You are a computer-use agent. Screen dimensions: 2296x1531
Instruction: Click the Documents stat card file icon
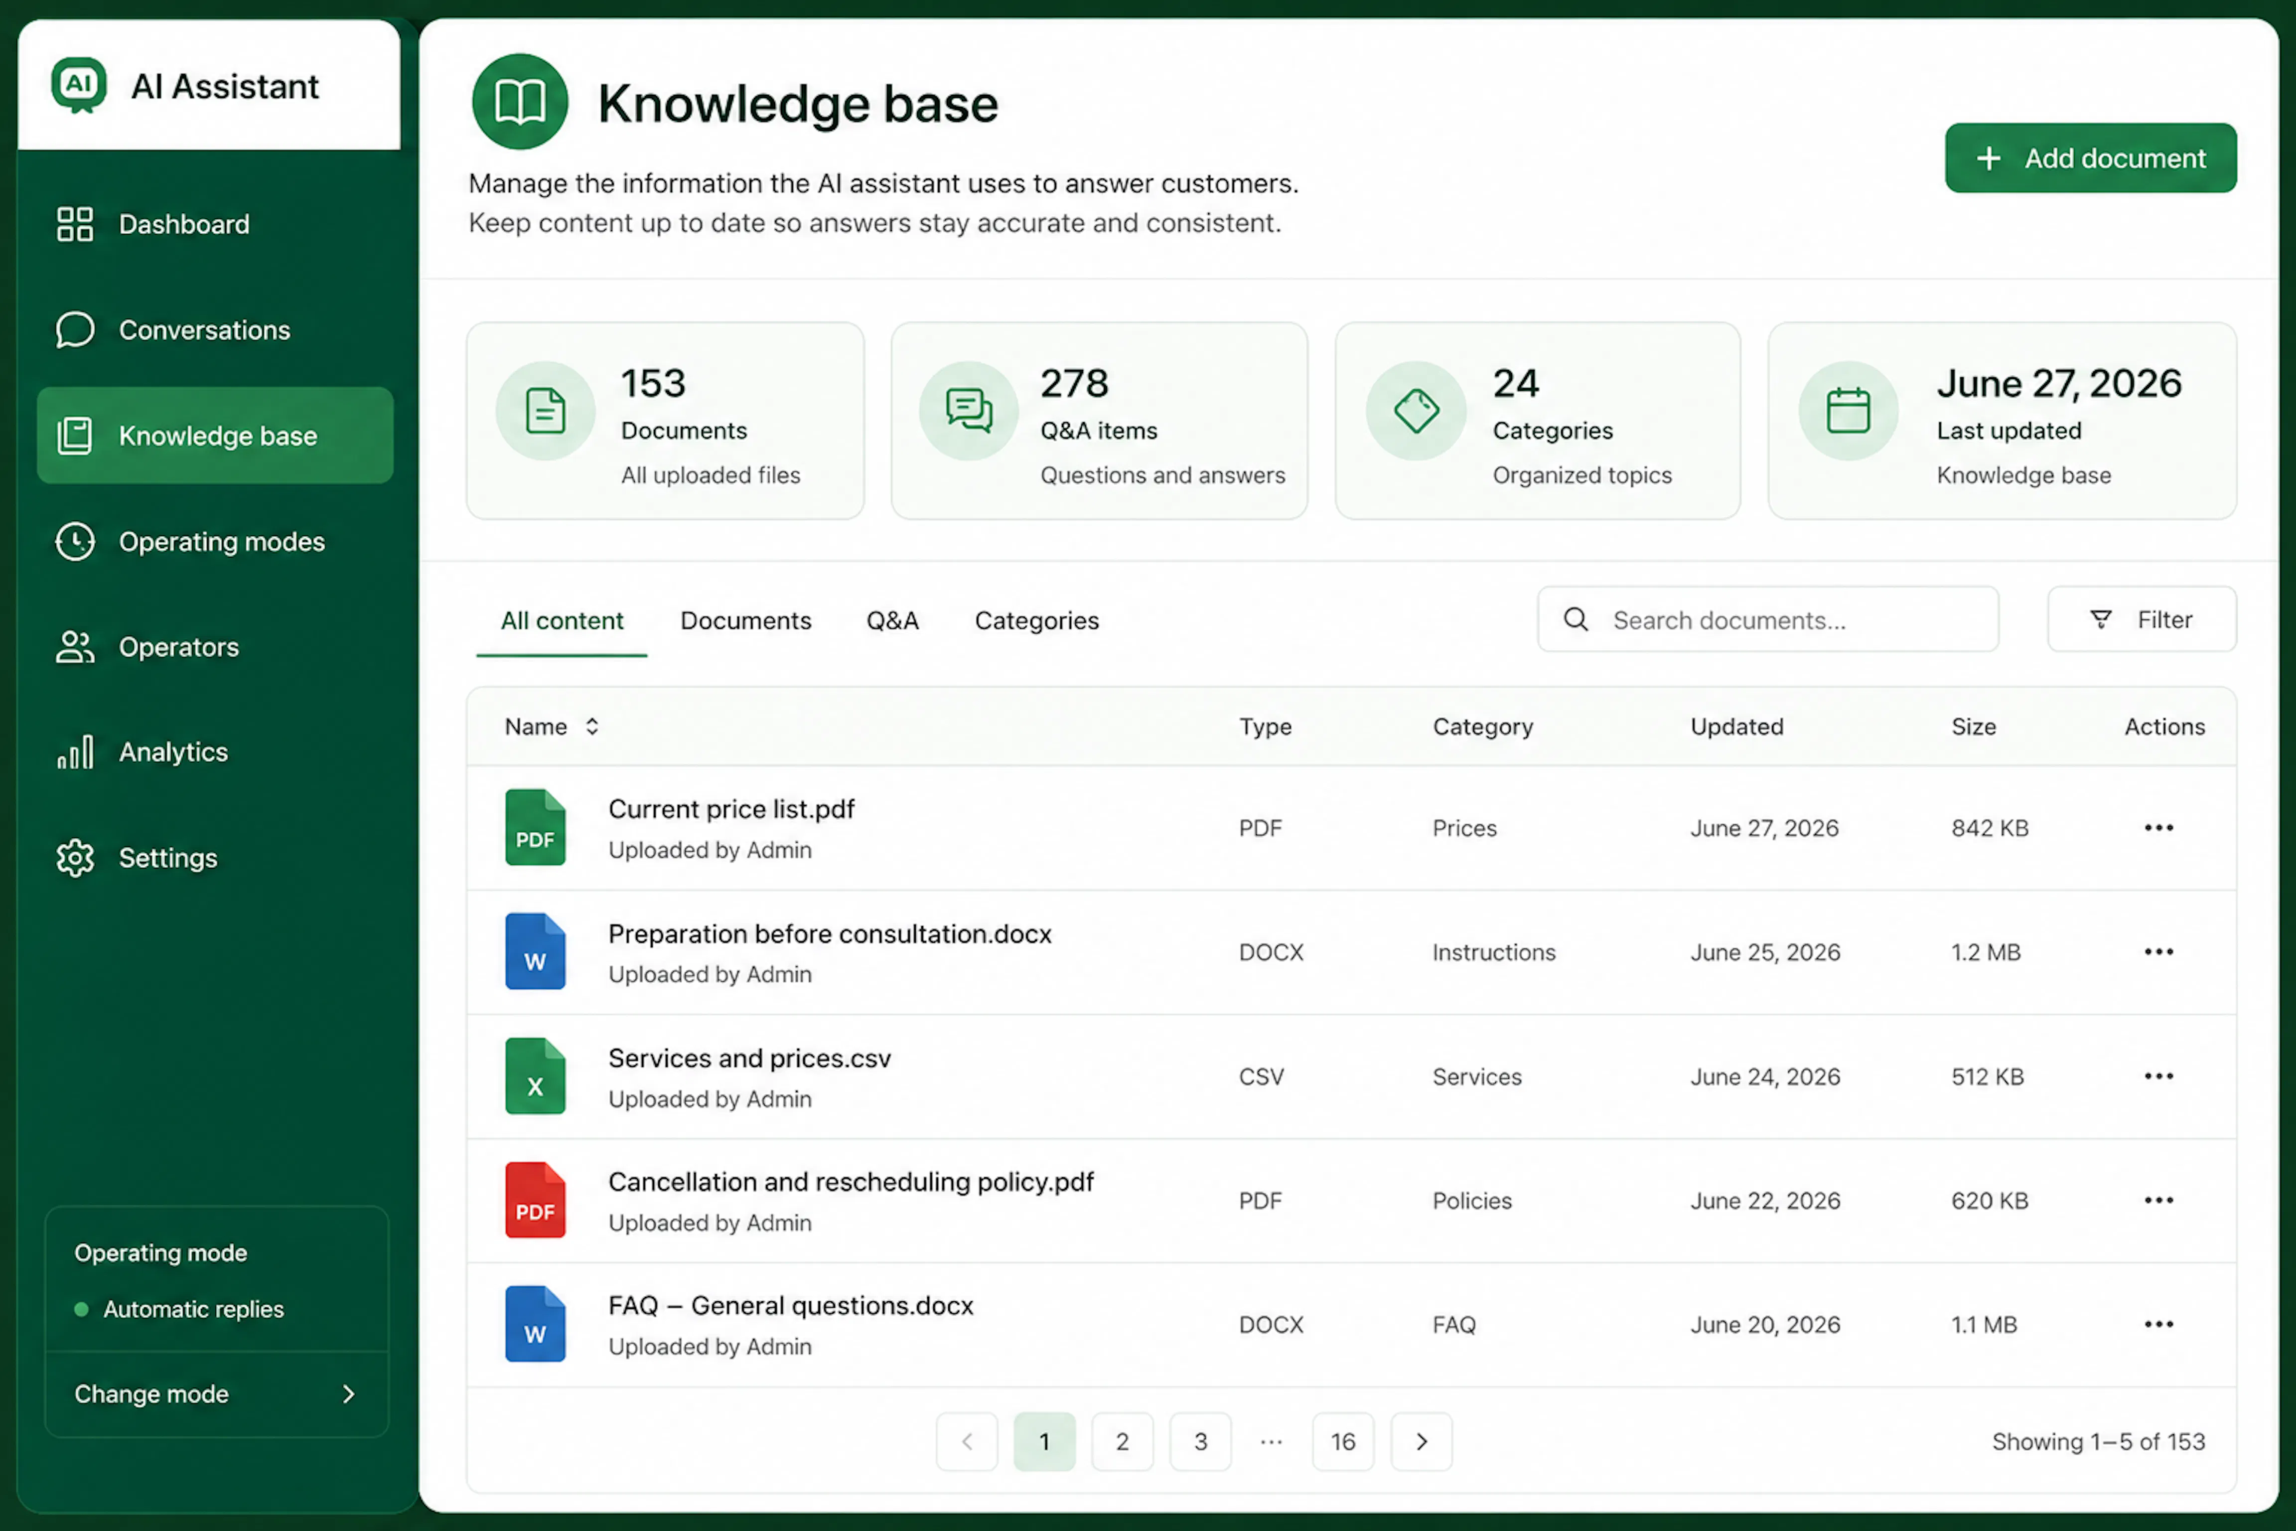[x=546, y=410]
